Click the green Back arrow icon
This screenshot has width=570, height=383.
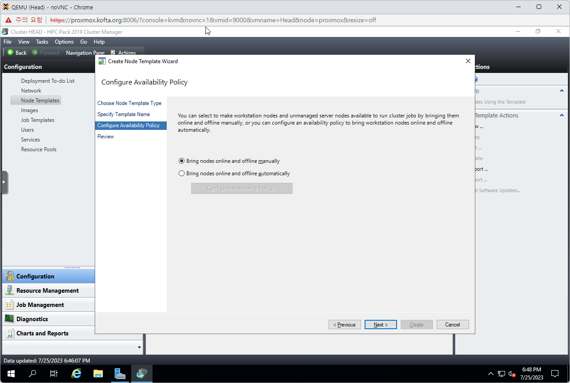pos(10,52)
